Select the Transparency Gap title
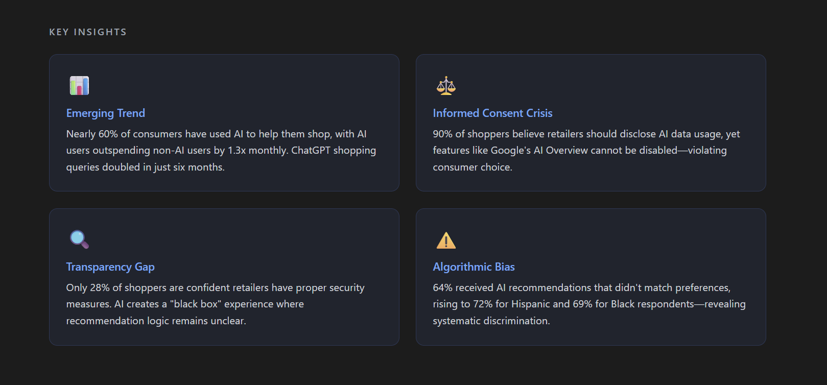 110,267
